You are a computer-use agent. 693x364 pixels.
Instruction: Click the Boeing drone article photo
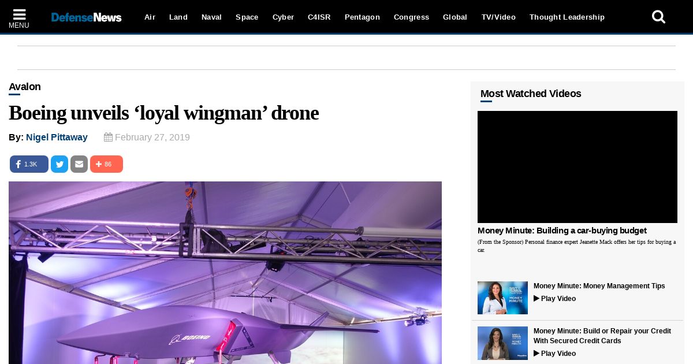[x=225, y=273]
